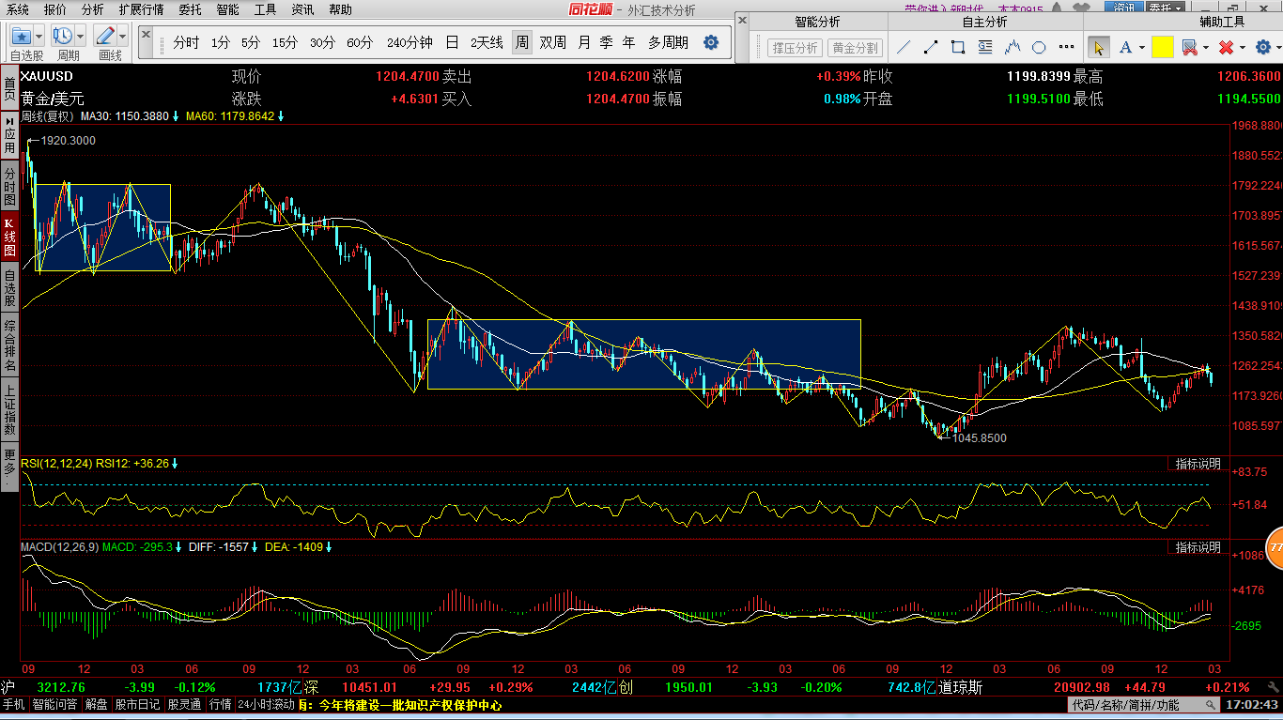Screen dimensions: 1283x720
Task: Click the red X delete drawings icon
Action: 1225,47
